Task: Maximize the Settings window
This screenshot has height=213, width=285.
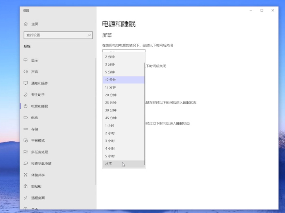Action: point(262,11)
